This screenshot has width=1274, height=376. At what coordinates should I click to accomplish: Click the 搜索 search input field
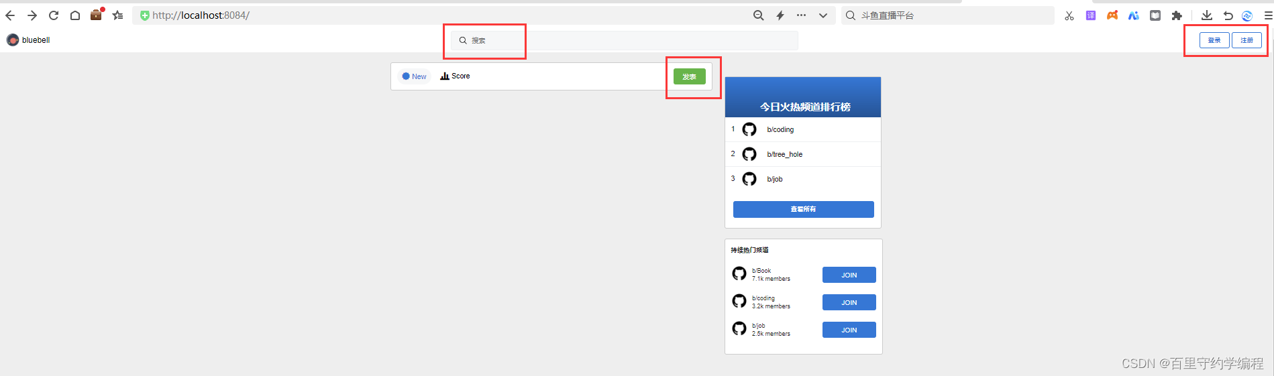point(624,40)
